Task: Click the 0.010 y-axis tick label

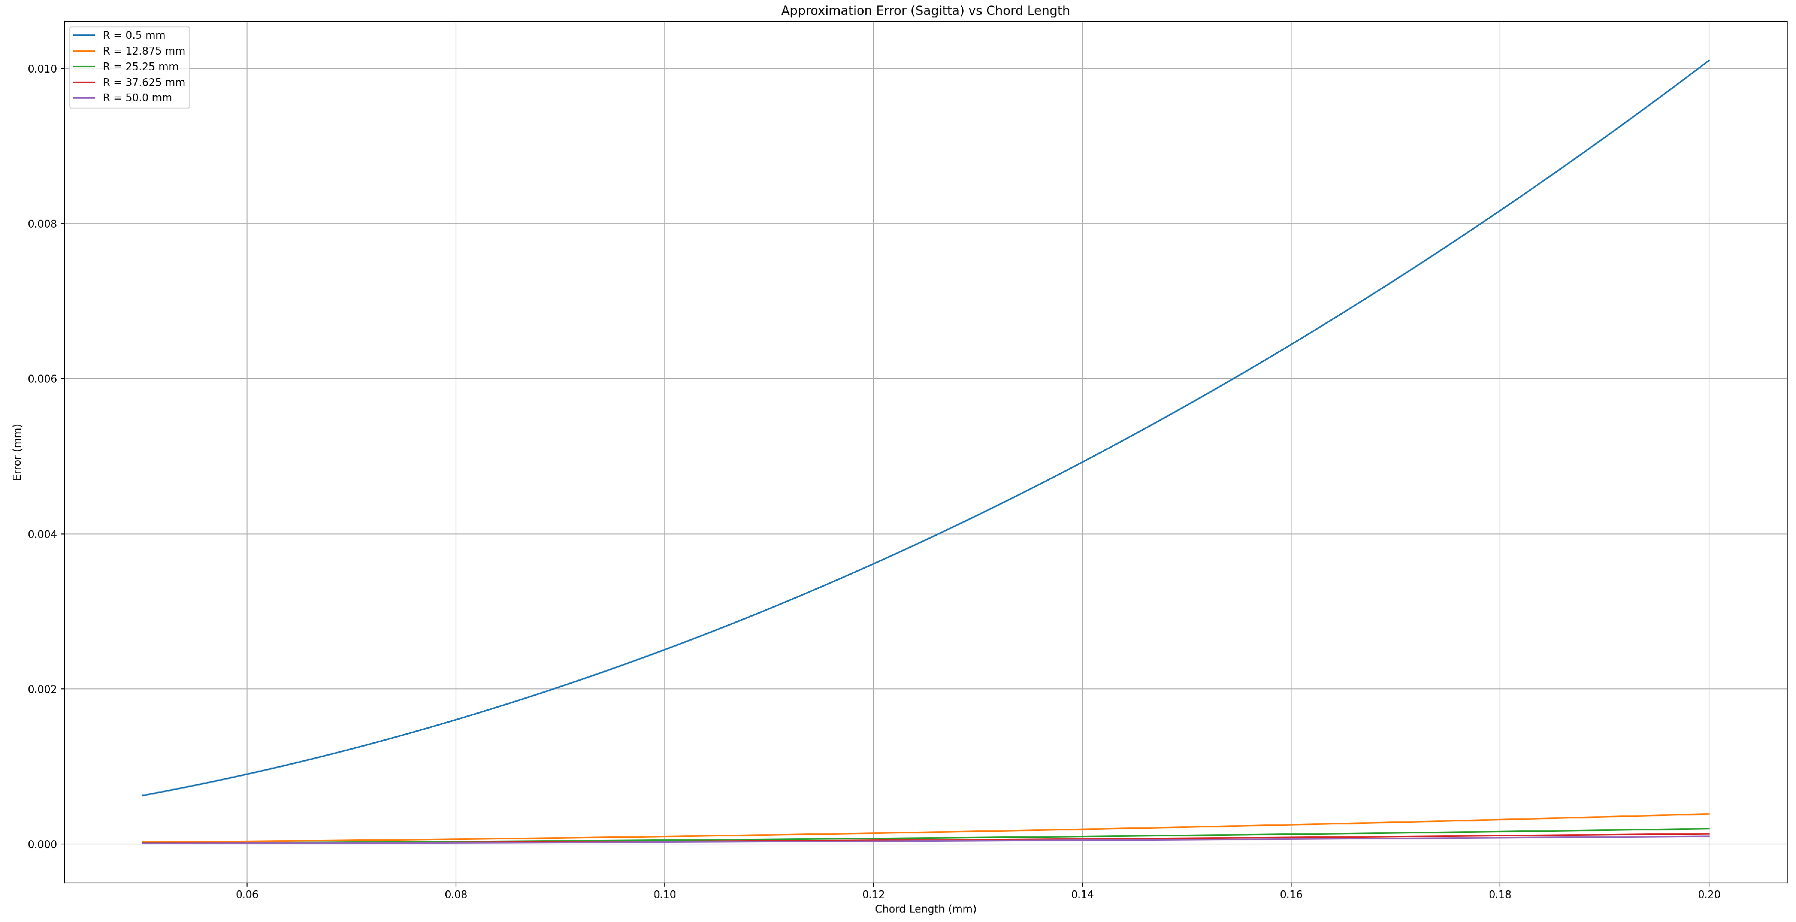Action: click(42, 68)
